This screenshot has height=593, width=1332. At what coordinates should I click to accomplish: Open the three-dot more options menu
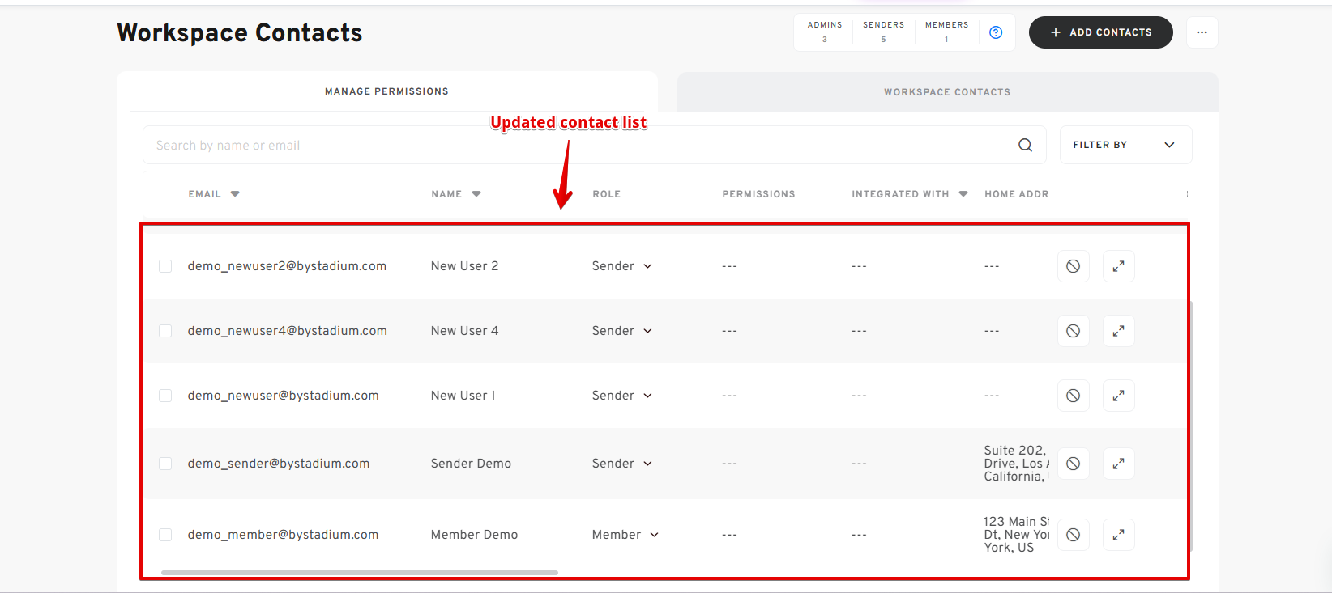point(1202,32)
